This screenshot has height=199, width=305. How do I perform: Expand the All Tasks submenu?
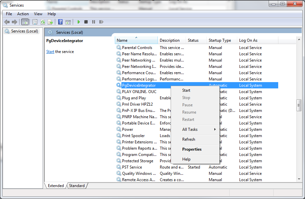pyautogui.click(x=198, y=129)
